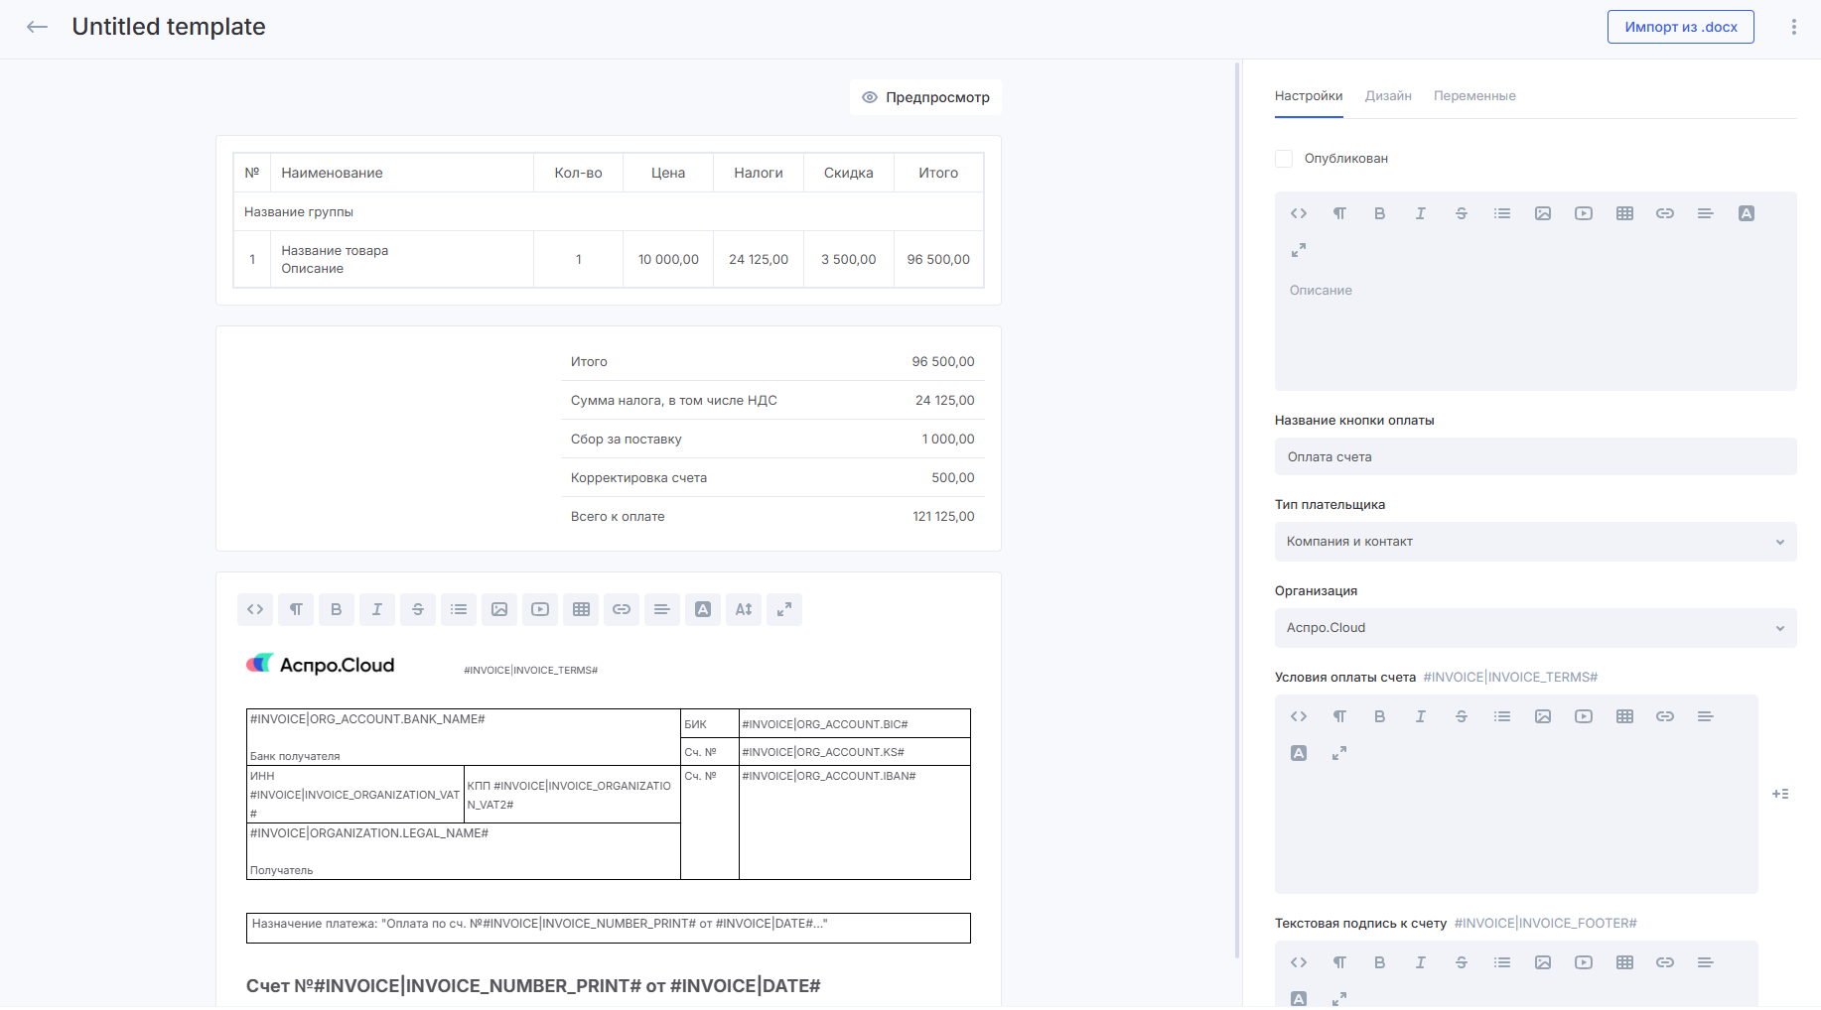Expand the Организация dropdown

(x=1535, y=628)
